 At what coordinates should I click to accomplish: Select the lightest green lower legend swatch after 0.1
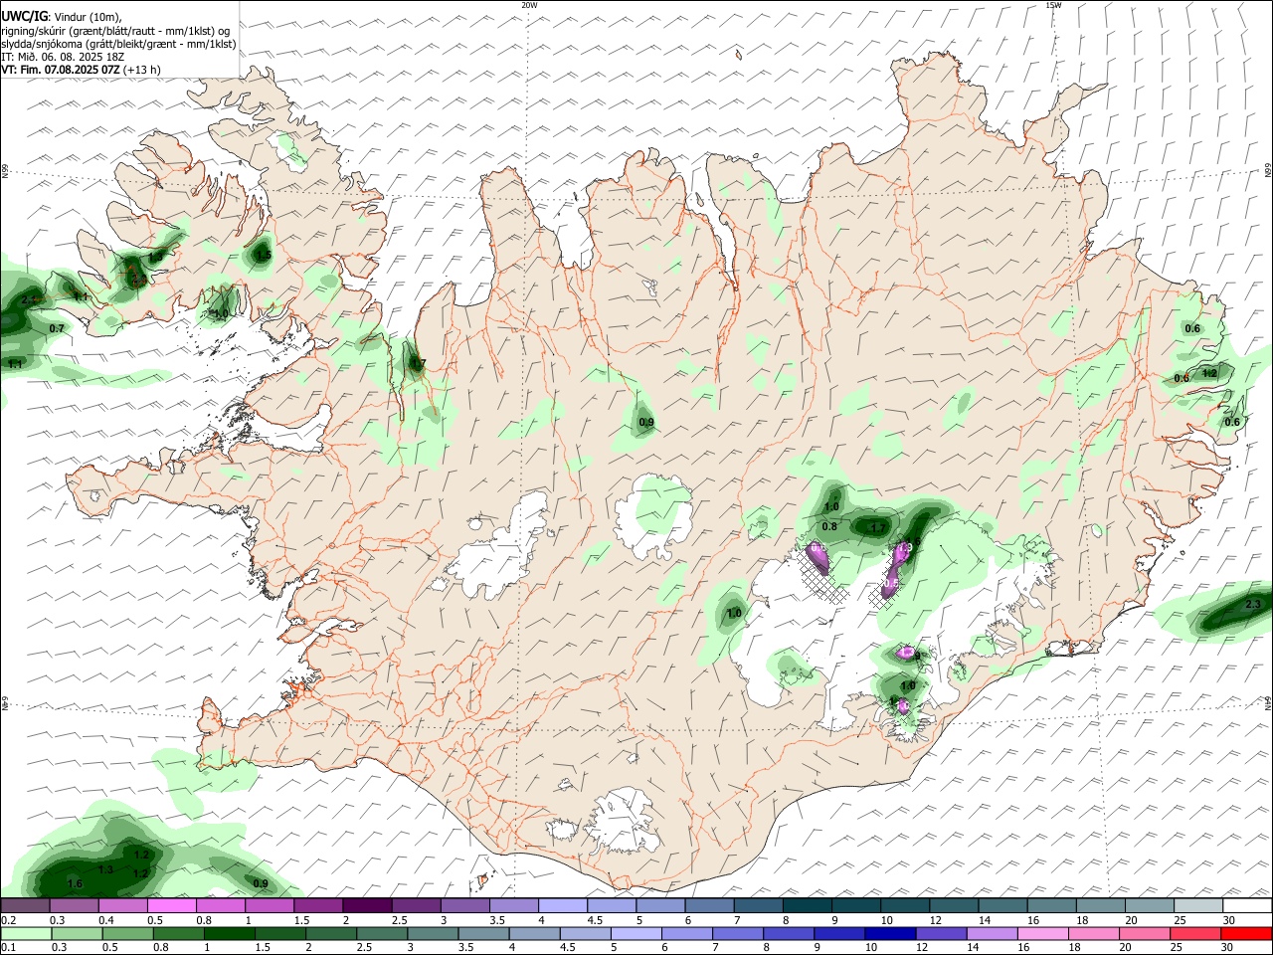pos(27,933)
